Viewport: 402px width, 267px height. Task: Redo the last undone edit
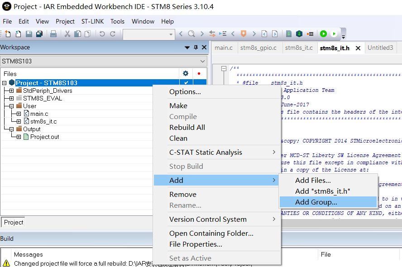click(x=113, y=34)
